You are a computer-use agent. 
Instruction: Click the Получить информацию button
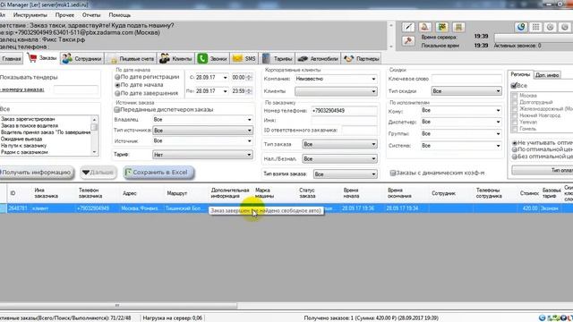36,173
